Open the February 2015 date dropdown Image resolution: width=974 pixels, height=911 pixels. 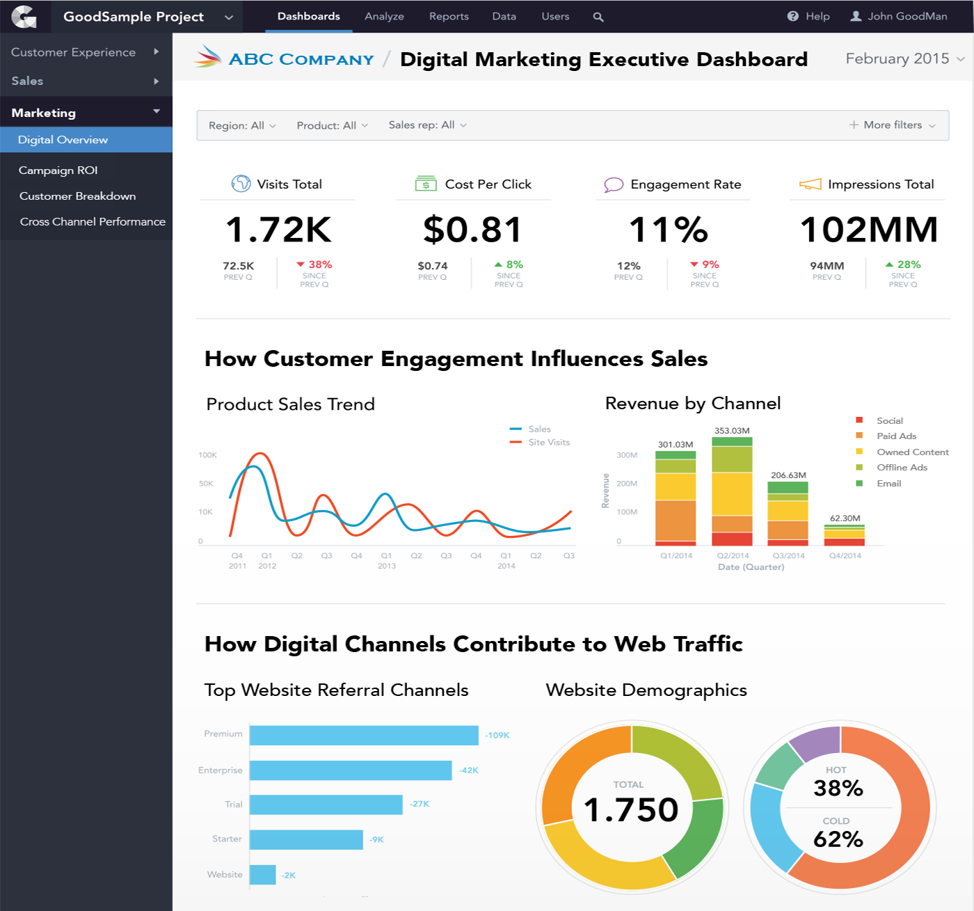pos(905,58)
